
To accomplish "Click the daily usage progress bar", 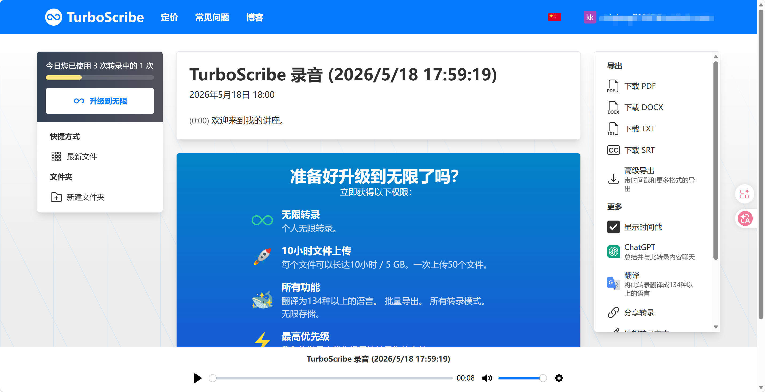I will point(100,77).
